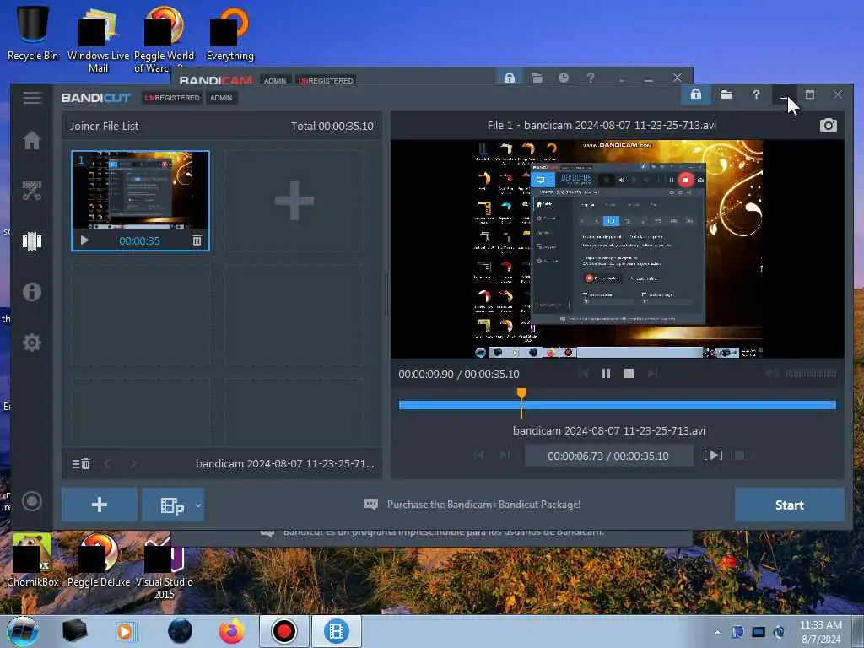Move the clip left in the joiner list
The image size is (864, 648).
click(107, 464)
